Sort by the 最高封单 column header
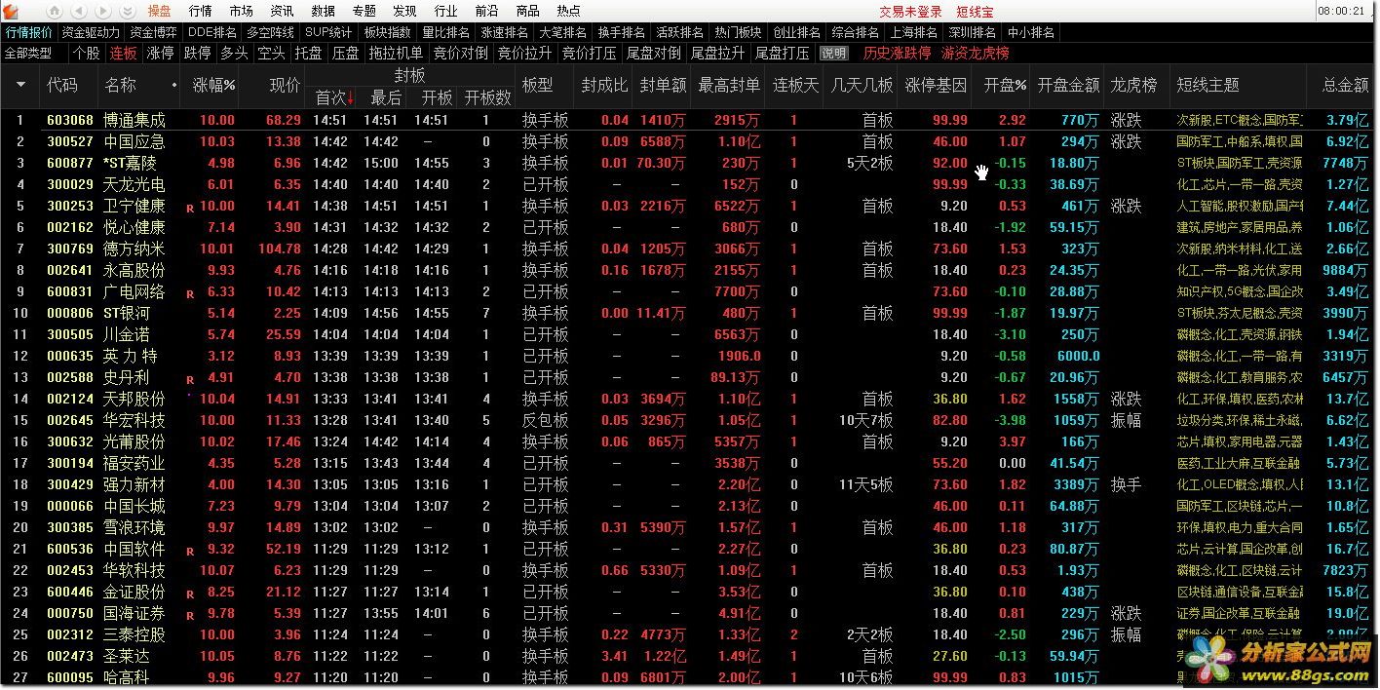The image size is (1380, 690). tap(729, 86)
